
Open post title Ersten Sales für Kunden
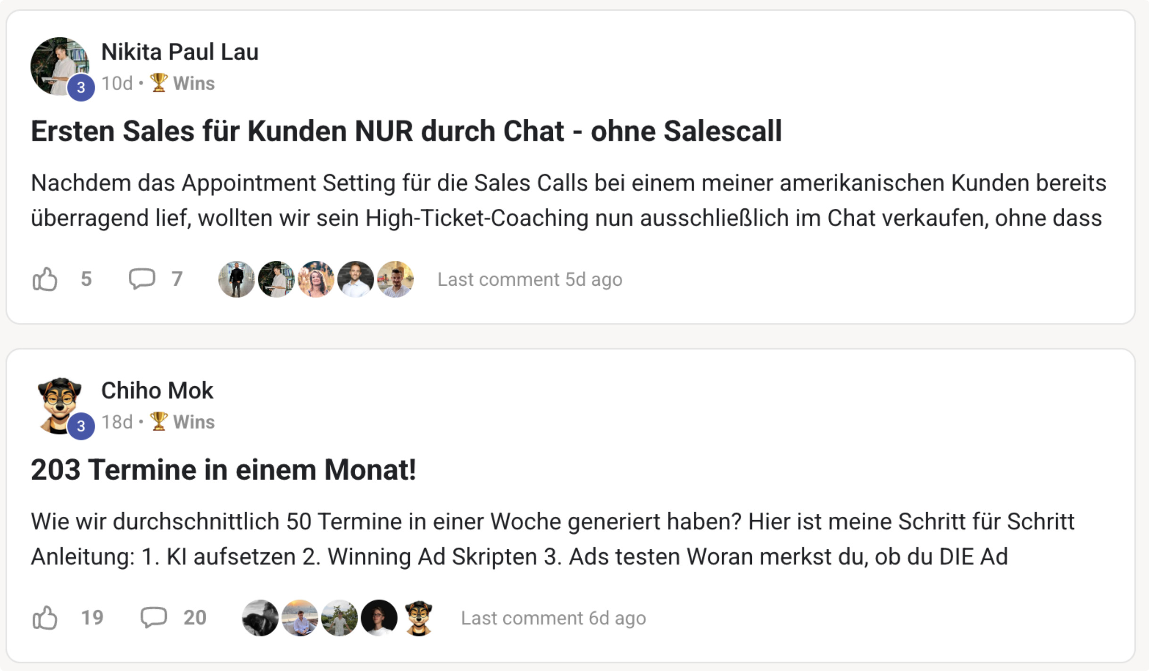click(x=406, y=131)
